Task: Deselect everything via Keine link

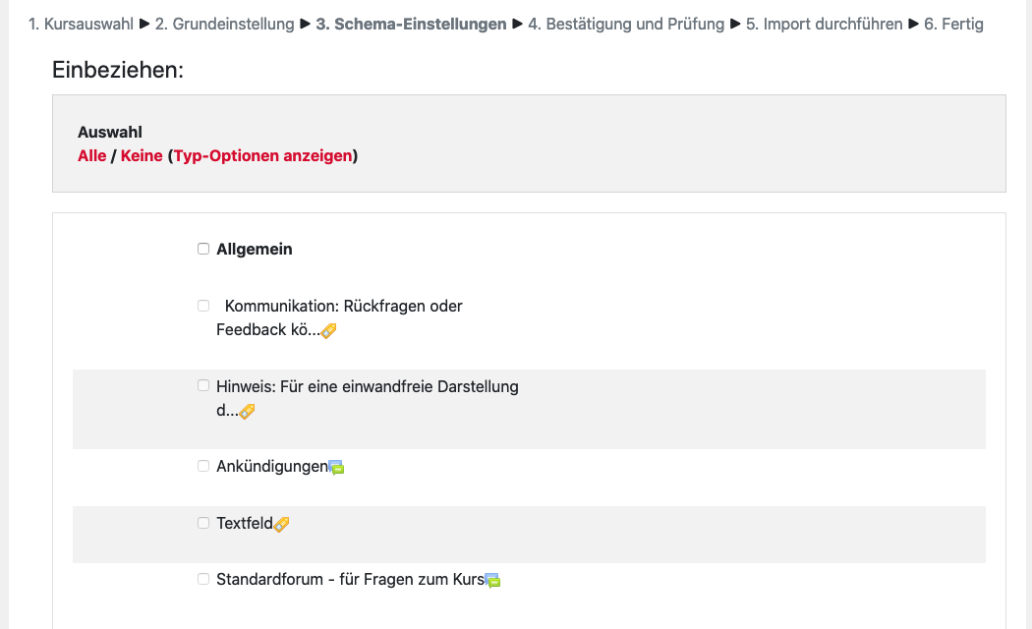Action: pos(142,155)
